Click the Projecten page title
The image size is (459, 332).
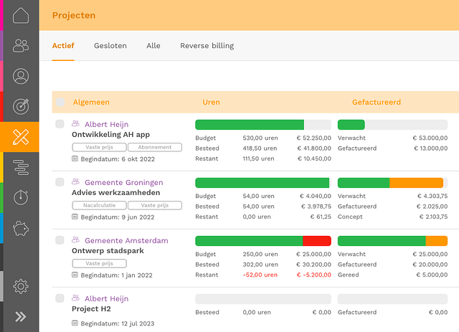[74, 15]
